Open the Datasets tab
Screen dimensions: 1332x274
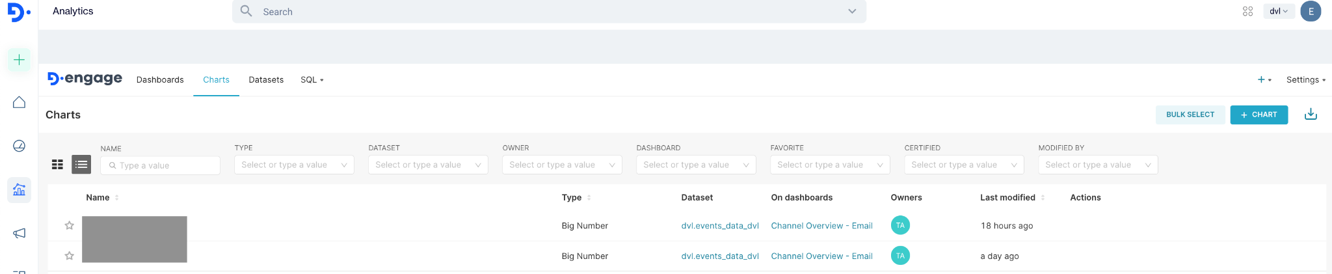tap(266, 80)
